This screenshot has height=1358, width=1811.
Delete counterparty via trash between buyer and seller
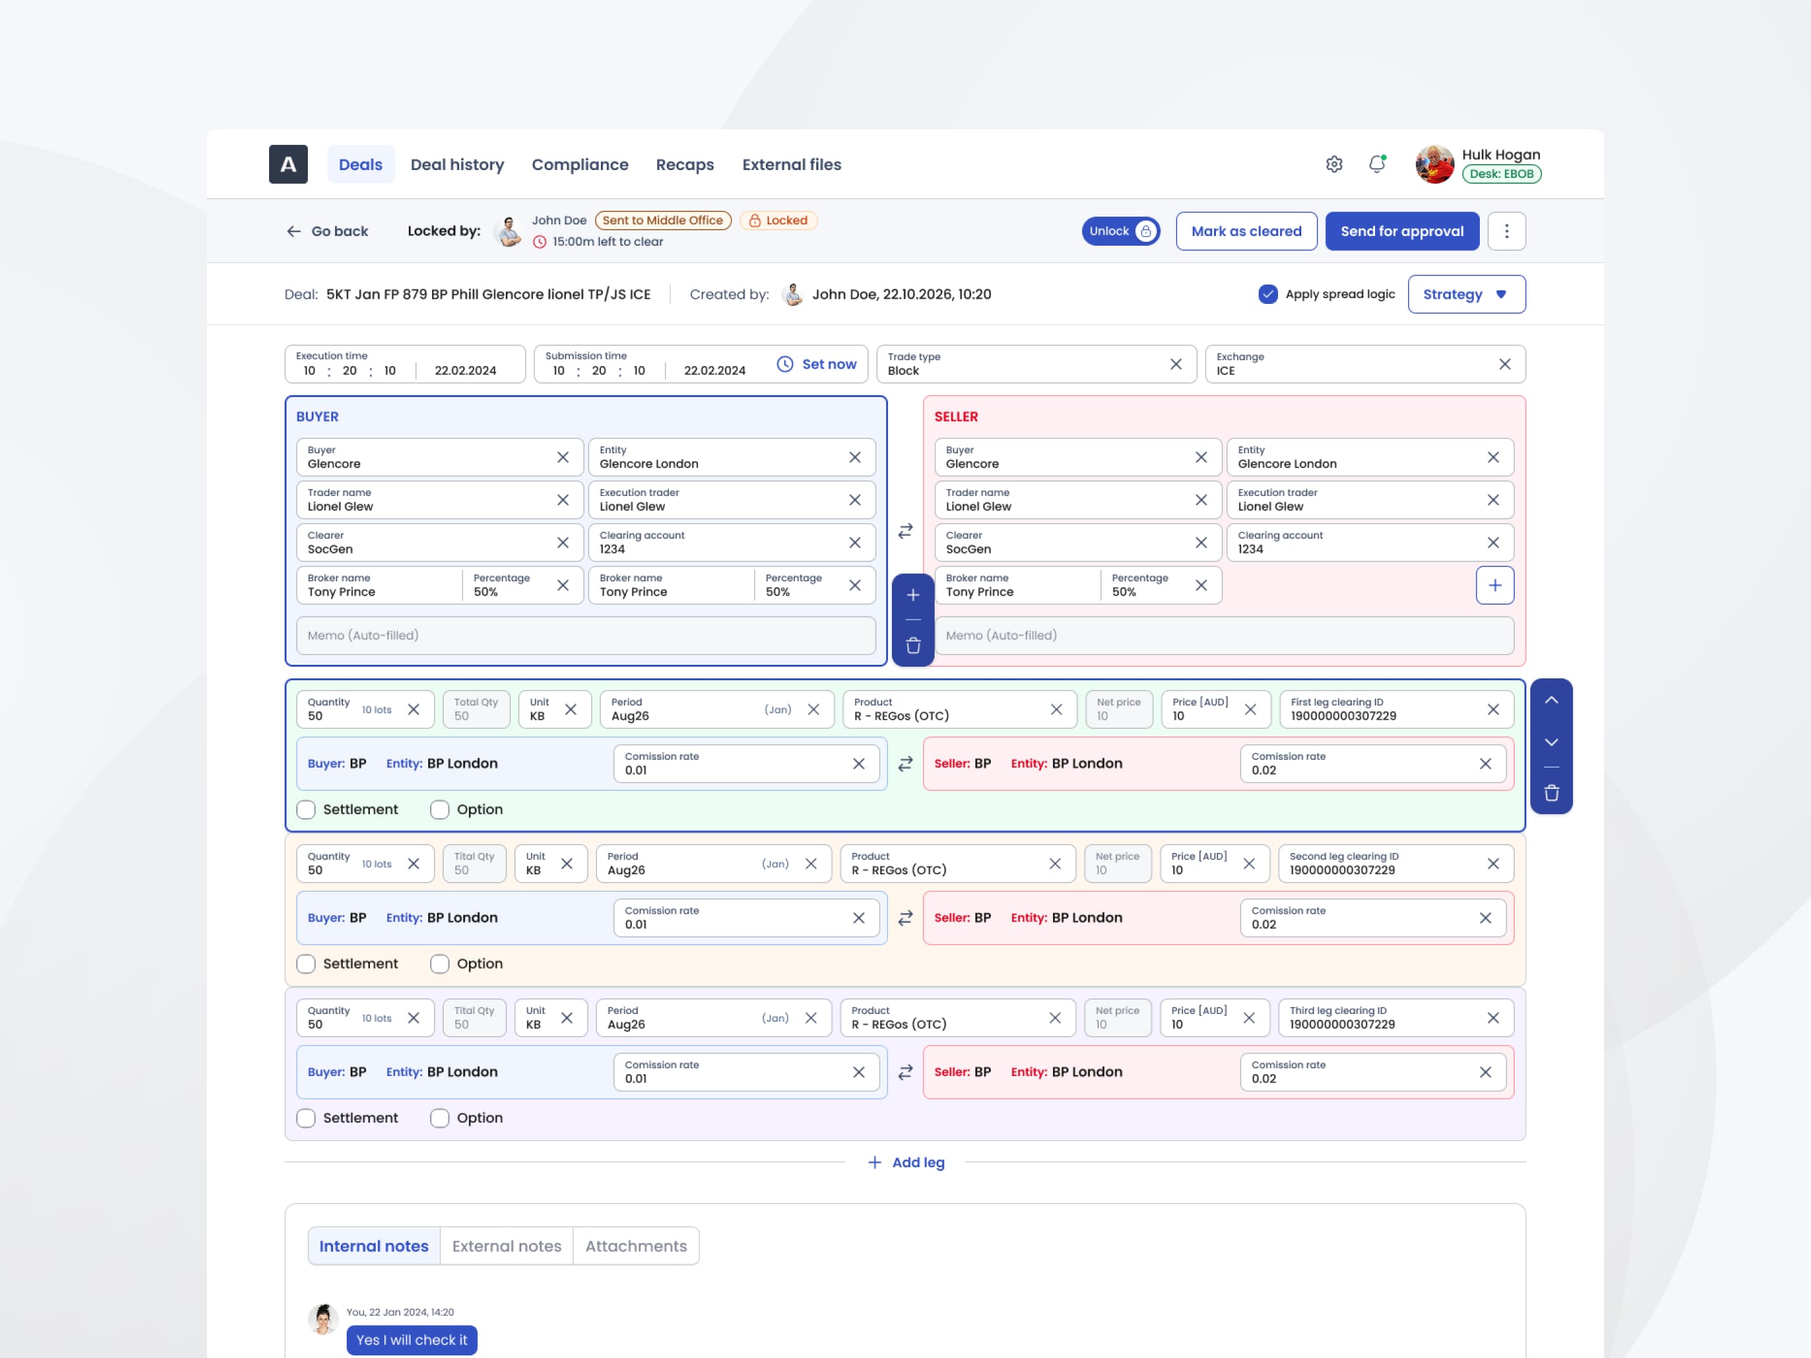coord(913,646)
